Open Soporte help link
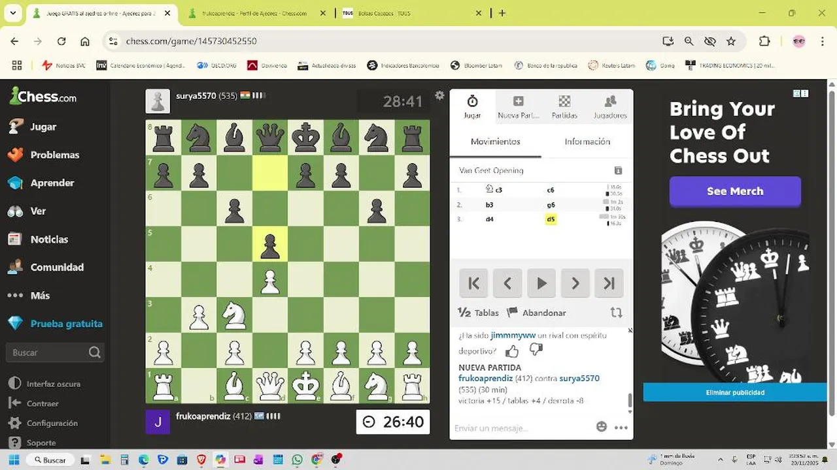This screenshot has width=837, height=470. point(33,443)
